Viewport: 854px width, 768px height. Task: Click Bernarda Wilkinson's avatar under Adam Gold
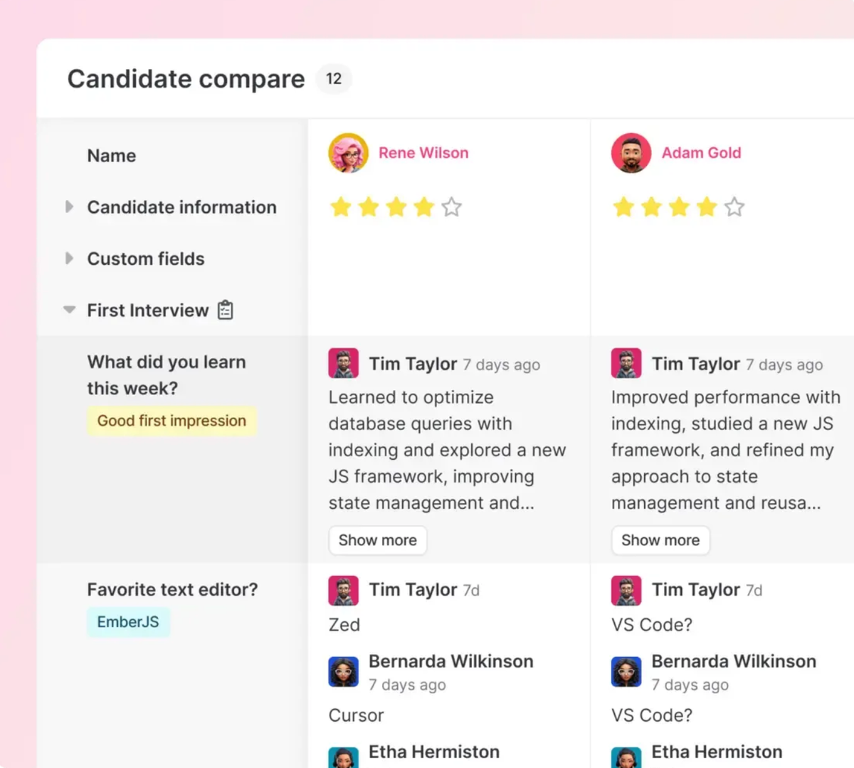pyautogui.click(x=626, y=671)
